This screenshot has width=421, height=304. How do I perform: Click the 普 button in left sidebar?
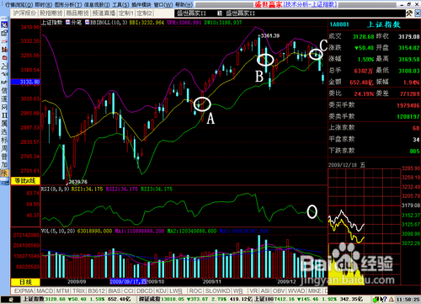(x=4, y=157)
